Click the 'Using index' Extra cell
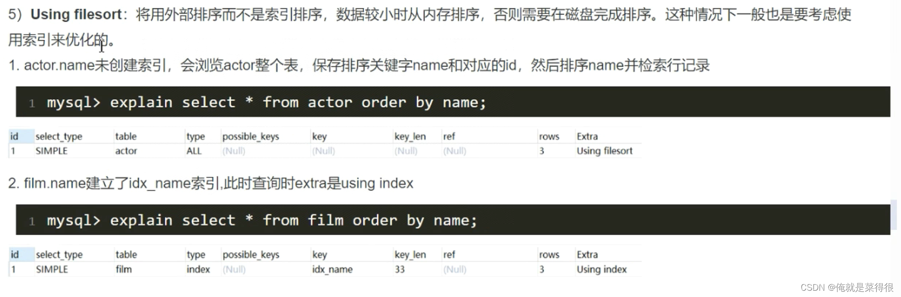 [602, 269]
